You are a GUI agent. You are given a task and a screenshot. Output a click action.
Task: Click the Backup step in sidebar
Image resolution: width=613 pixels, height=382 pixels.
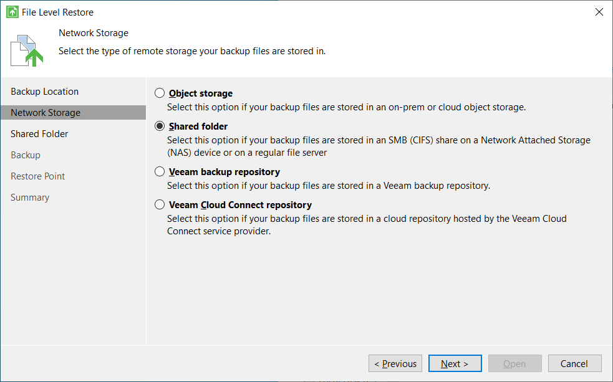click(26, 155)
